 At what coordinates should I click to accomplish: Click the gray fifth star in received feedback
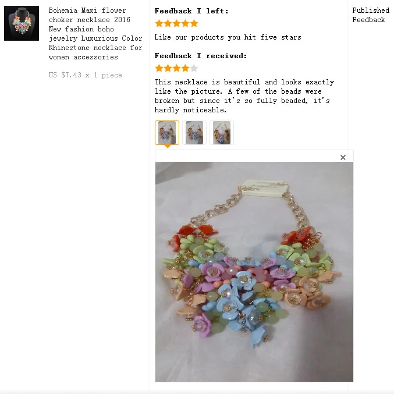point(194,68)
